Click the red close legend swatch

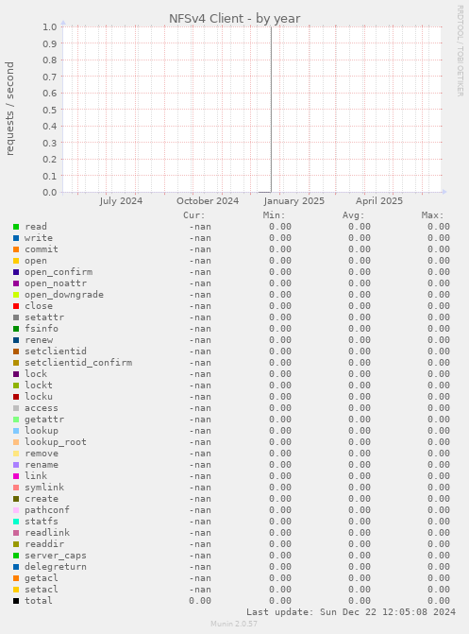[x=16, y=306]
